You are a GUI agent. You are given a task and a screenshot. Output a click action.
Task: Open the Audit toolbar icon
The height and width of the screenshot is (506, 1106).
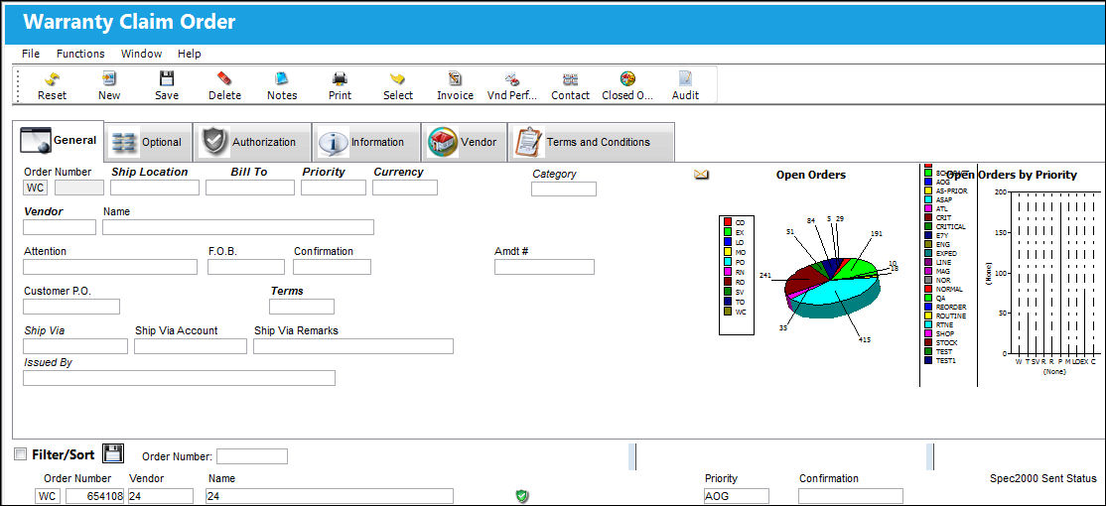coord(686,86)
